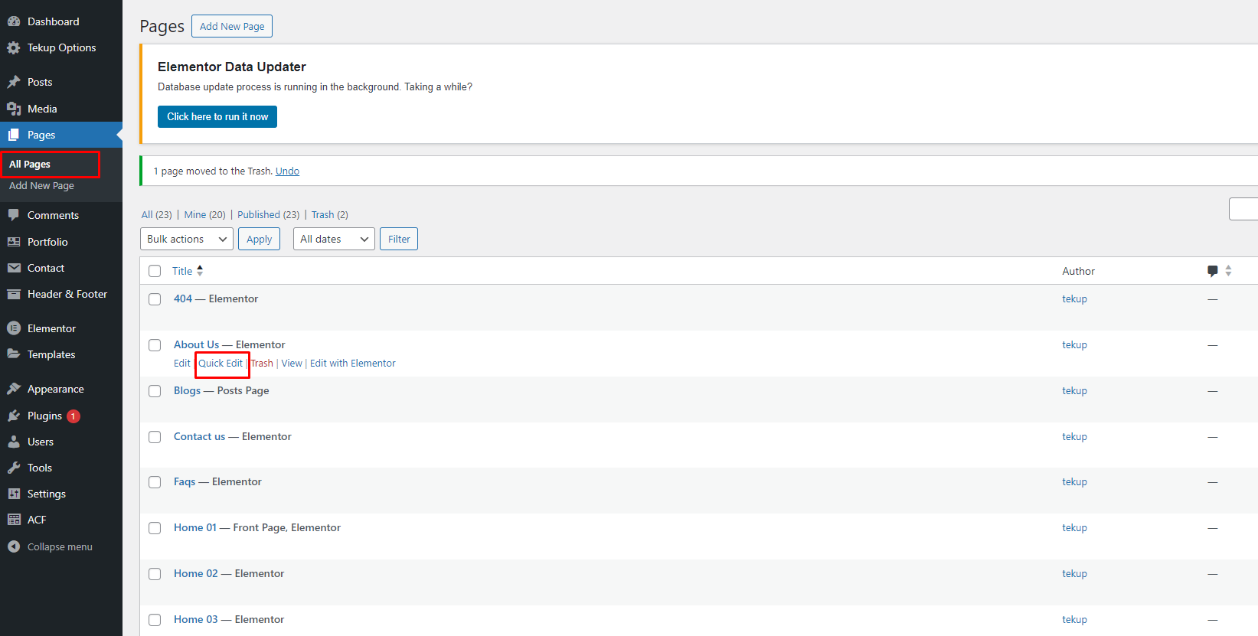
Task: Open the Add New Page submenu item
Action: (x=41, y=186)
